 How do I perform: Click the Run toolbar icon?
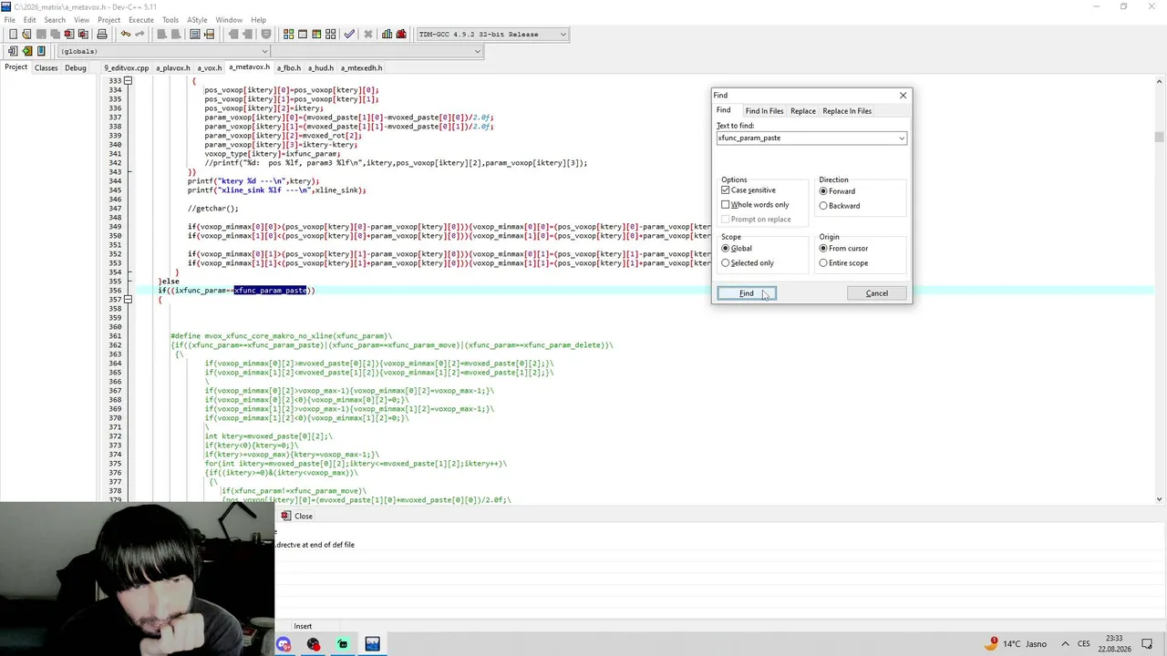click(x=303, y=34)
